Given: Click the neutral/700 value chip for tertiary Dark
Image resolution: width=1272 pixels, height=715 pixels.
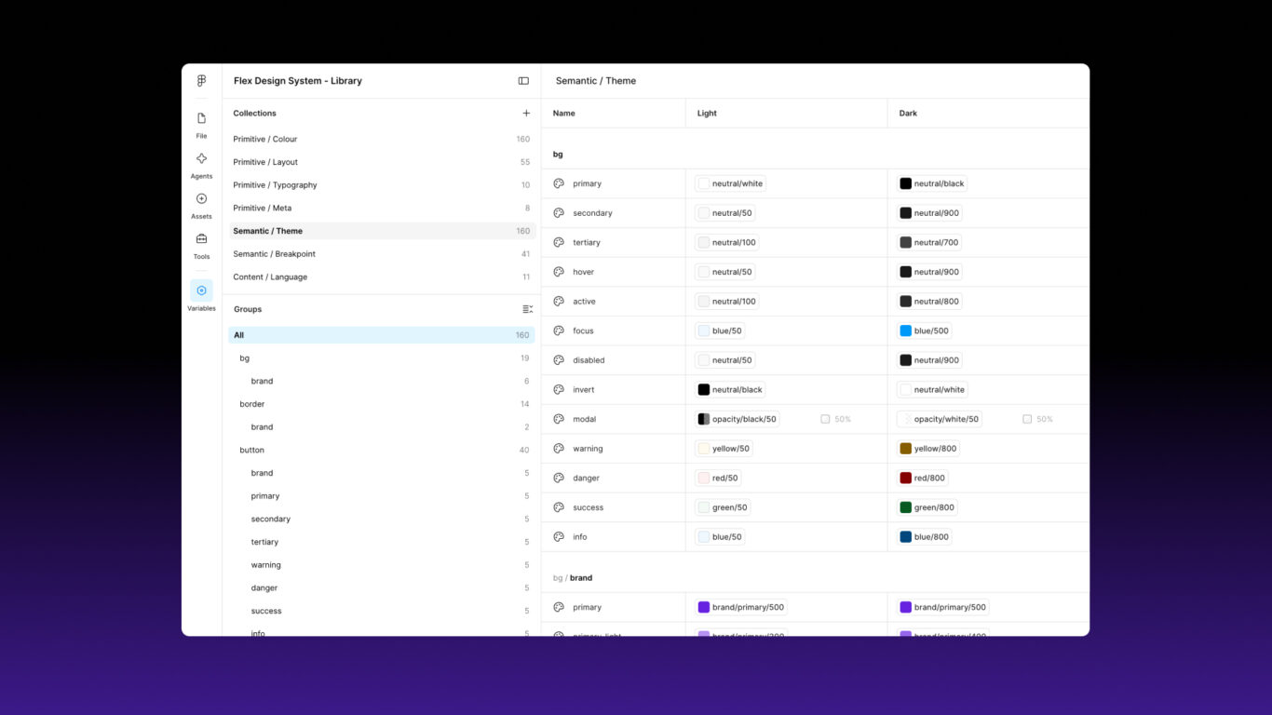Looking at the screenshot, I should pyautogui.click(x=928, y=242).
